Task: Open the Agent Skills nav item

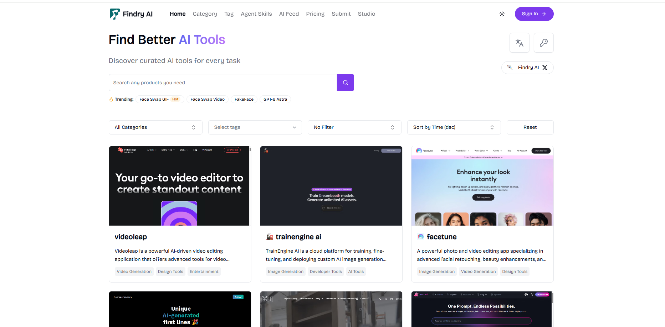Action: pos(256,14)
